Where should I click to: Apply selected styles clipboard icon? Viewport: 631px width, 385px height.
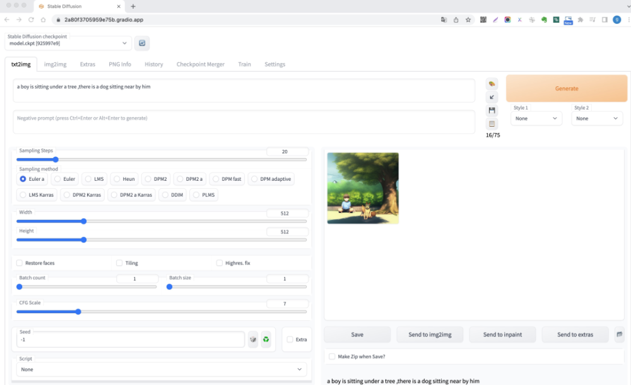coord(492,124)
